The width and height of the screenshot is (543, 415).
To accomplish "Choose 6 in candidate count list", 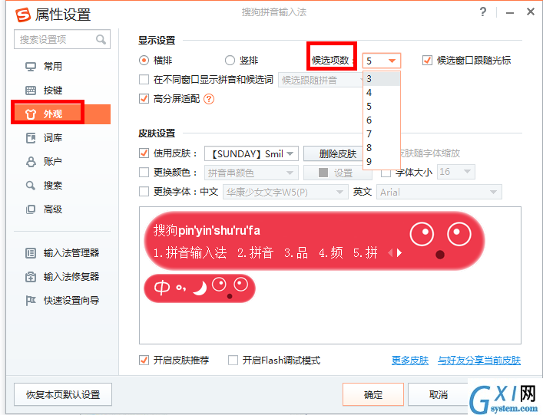I will (382, 120).
